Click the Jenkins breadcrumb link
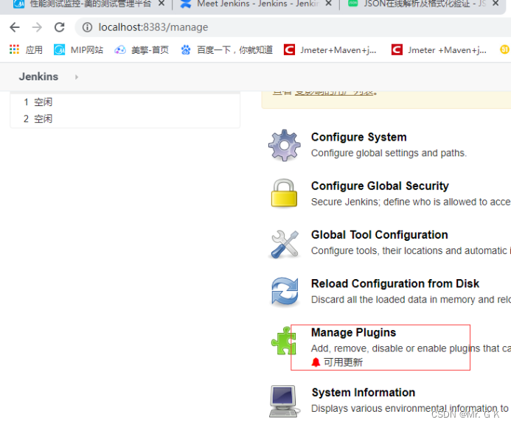511x425 pixels. pos(38,77)
